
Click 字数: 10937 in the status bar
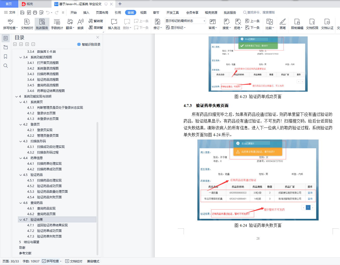coord(31,261)
